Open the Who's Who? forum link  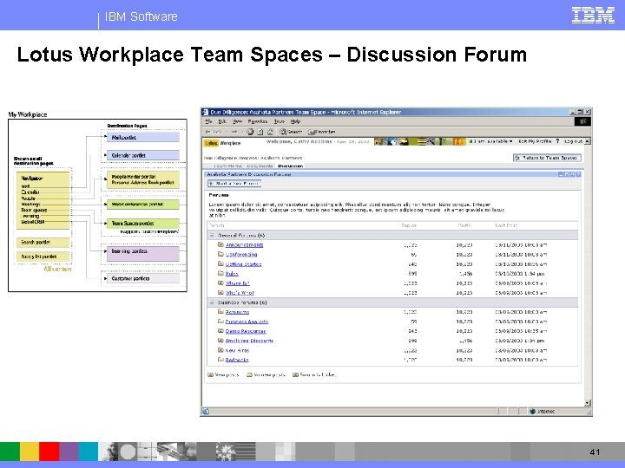pyautogui.click(x=240, y=293)
